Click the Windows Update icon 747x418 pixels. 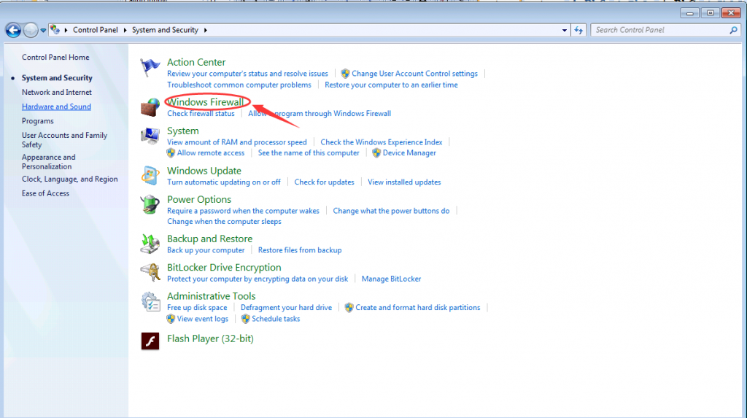(150, 175)
